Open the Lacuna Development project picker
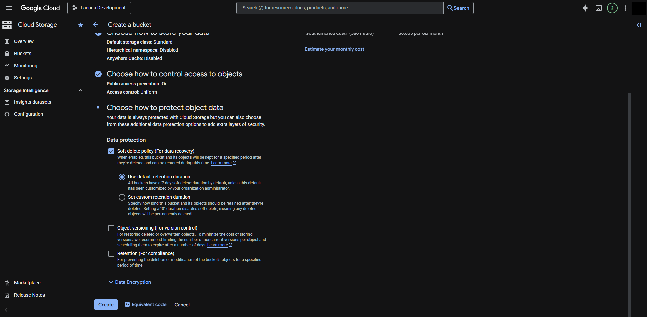The height and width of the screenshot is (317, 647). point(99,8)
